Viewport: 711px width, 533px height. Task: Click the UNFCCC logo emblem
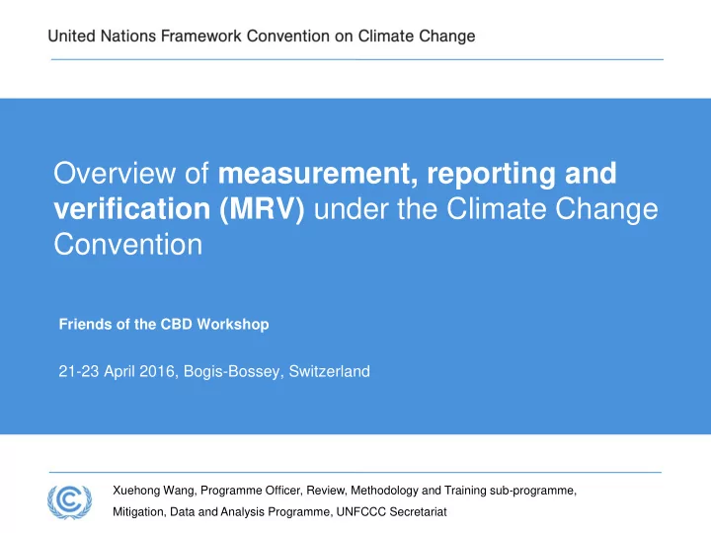70,501
